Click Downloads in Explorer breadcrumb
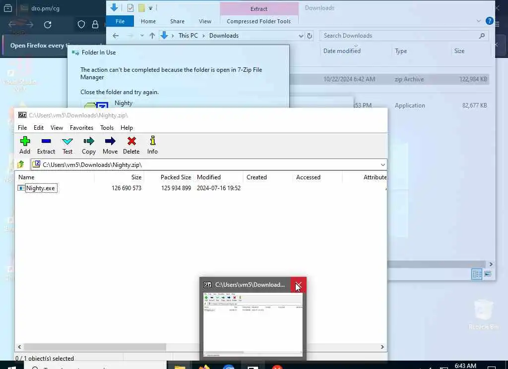The image size is (508, 369). (224, 36)
